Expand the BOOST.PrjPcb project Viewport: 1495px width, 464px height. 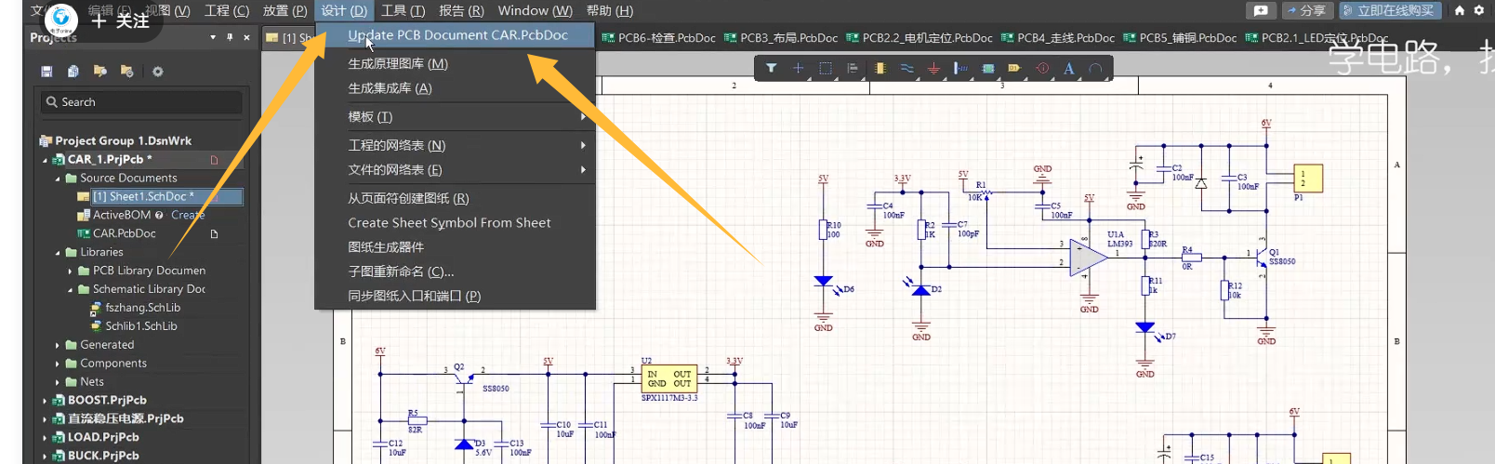pyautogui.click(x=45, y=401)
